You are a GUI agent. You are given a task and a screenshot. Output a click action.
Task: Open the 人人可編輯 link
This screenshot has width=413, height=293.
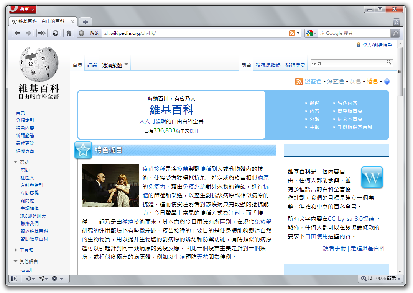click(153, 121)
